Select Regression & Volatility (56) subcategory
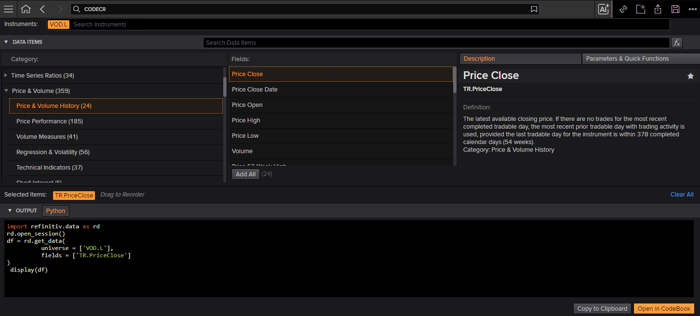This screenshot has height=316, width=700. point(116,152)
